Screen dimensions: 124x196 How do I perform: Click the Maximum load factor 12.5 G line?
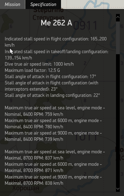pos(32,70)
